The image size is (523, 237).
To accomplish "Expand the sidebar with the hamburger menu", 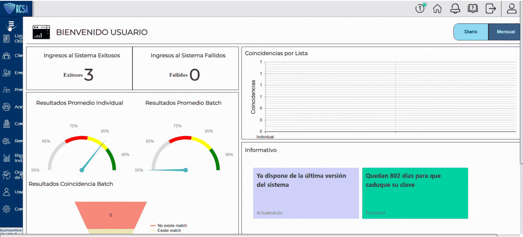I will tap(11, 25).
